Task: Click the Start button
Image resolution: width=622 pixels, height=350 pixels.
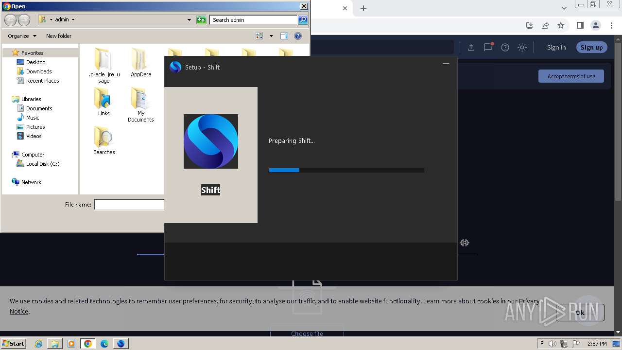Action: [14, 344]
